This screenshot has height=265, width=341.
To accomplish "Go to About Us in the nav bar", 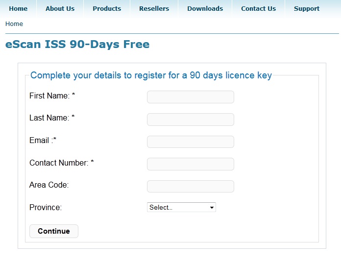I will point(60,9).
